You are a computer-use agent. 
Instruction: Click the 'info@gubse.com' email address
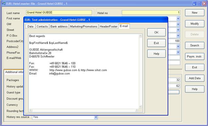click(59, 73)
